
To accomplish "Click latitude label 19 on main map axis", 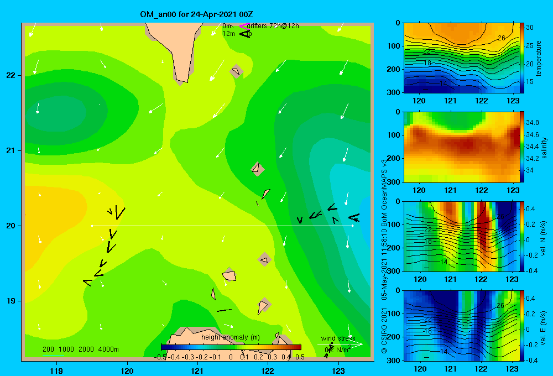I will (11, 301).
